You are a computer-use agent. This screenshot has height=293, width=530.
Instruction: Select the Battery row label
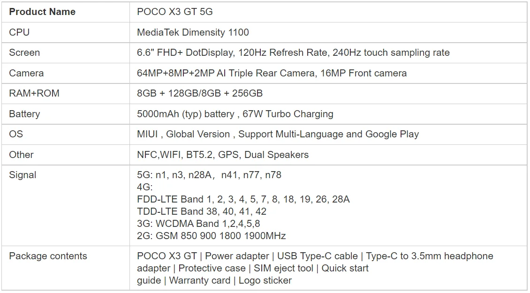click(24, 114)
